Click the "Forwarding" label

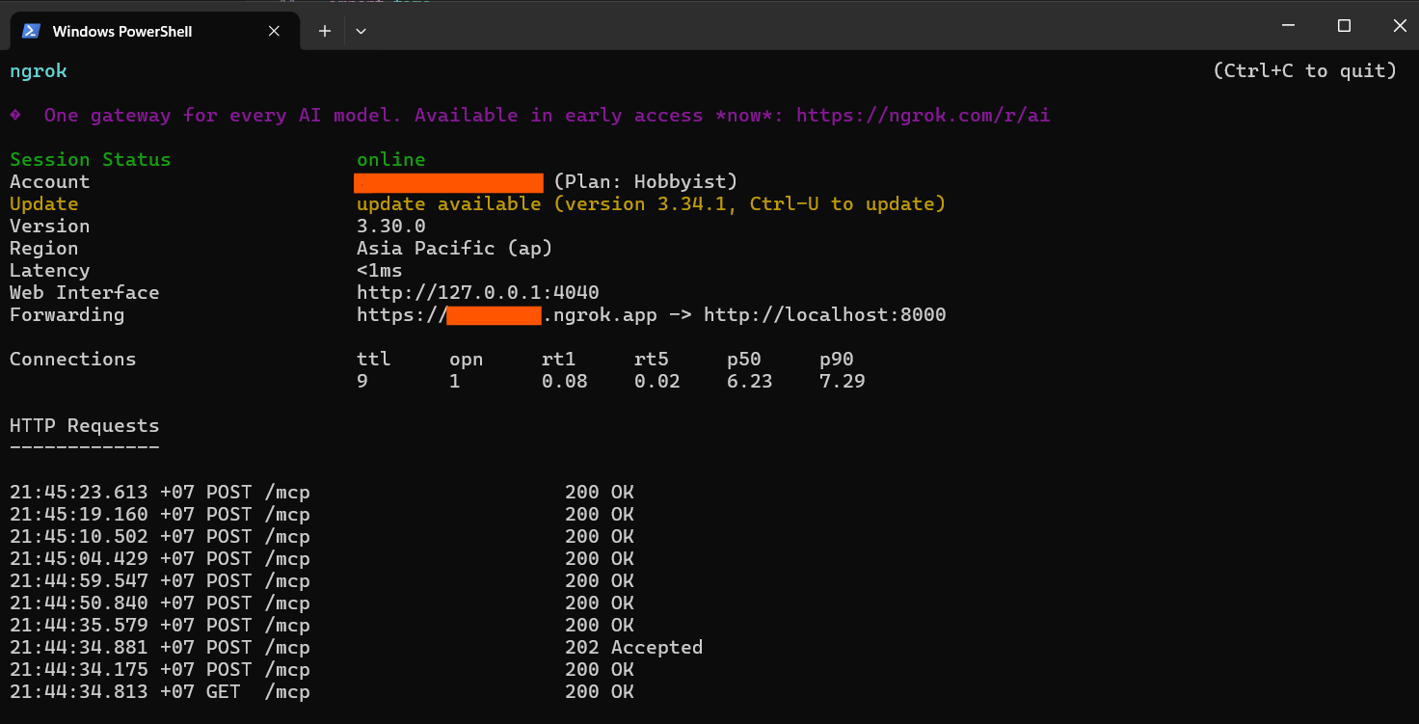click(x=67, y=315)
